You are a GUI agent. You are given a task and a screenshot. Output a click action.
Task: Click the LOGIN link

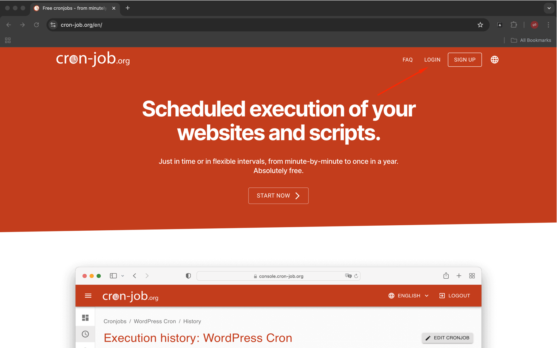coord(432,60)
